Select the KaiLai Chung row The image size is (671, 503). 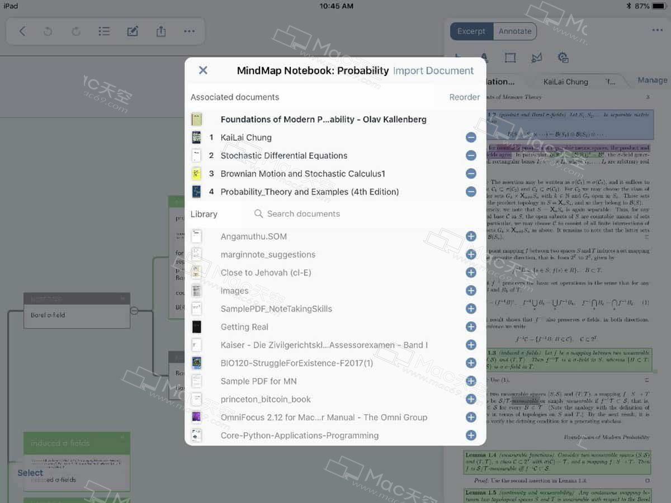(335, 137)
